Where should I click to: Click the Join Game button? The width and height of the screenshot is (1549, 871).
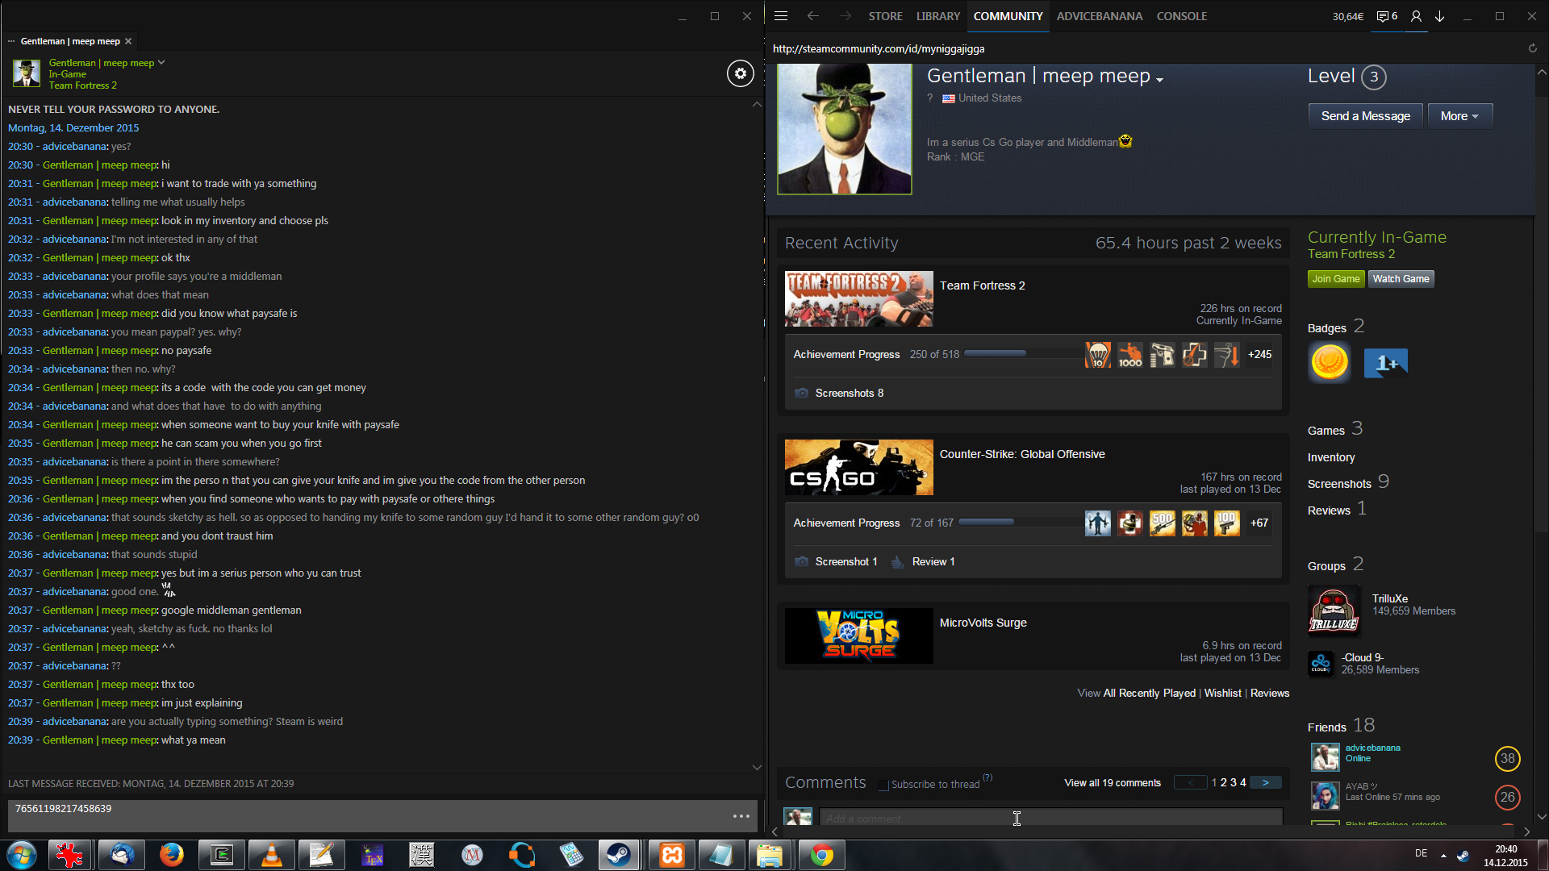pos(1335,279)
